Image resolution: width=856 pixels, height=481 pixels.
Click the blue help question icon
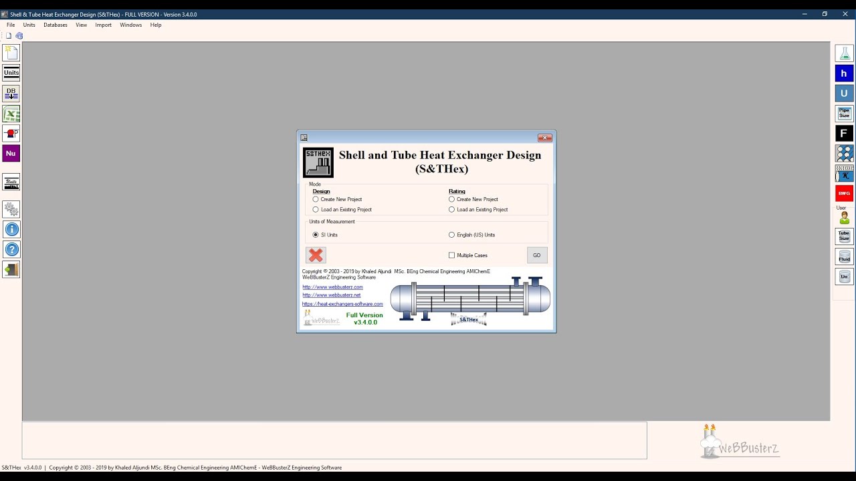pos(11,250)
